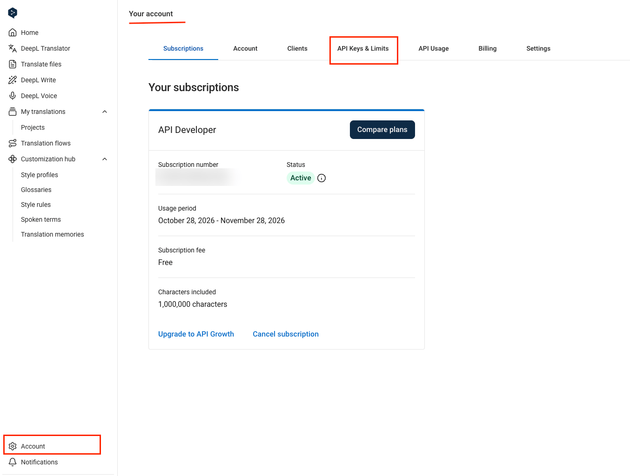The width and height of the screenshot is (630, 476).
Task: Click the 1,000,000 characters value
Action: coord(193,304)
